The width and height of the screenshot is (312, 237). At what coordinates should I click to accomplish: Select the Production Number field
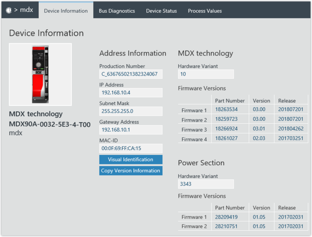pyautogui.click(x=130, y=74)
